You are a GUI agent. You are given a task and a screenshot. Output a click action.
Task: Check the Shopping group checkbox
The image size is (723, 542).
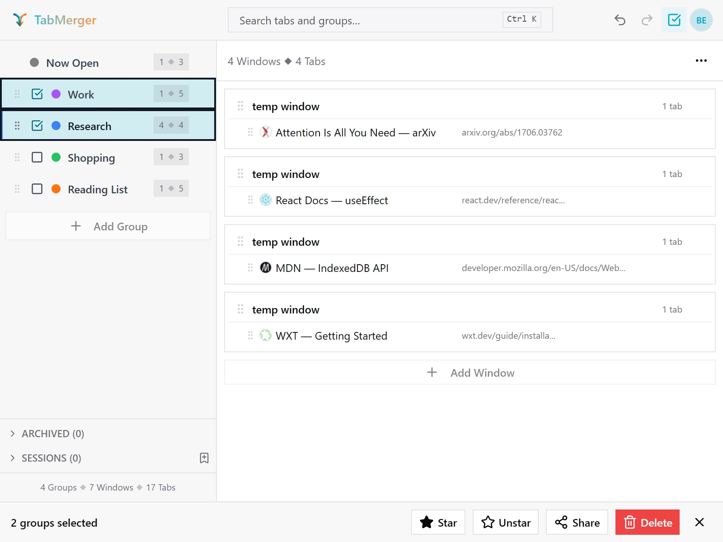pyautogui.click(x=37, y=157)
